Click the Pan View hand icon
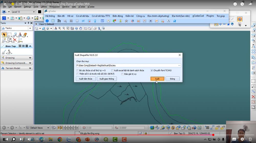256x143 pixels. (81, 28)
